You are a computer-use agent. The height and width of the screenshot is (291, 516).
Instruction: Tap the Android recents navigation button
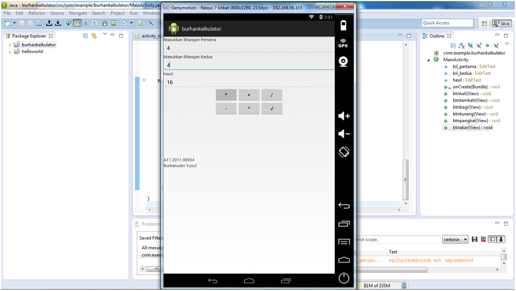pos(286,281)
